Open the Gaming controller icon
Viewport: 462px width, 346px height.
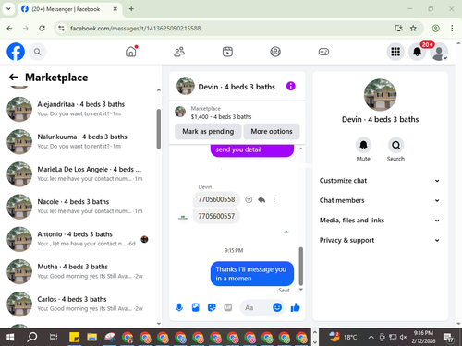pyautogui.click(x=323, y=52)
